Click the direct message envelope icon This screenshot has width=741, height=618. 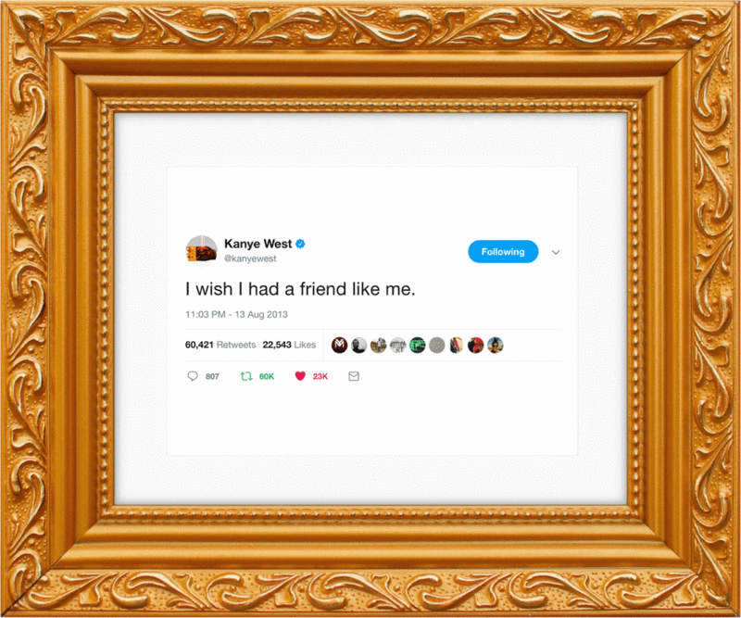[x=354, y=376]
